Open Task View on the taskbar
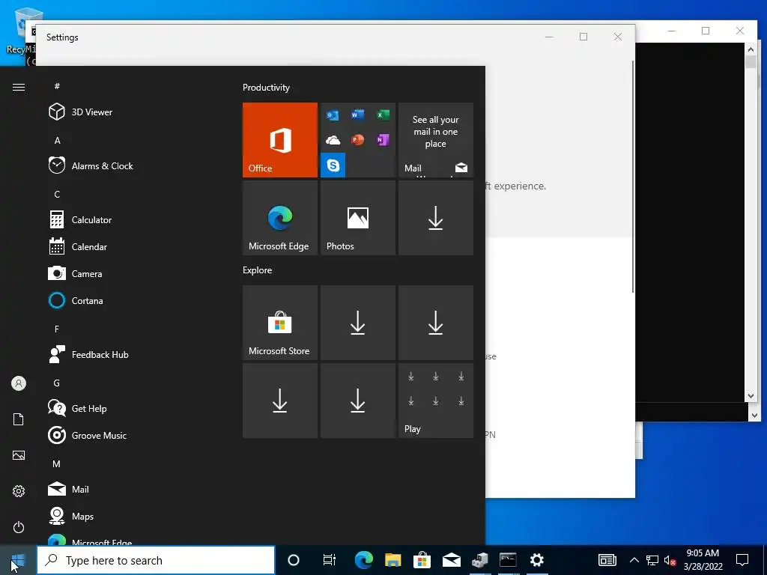This screenshot has height=575, width=767. coord(330,560)
